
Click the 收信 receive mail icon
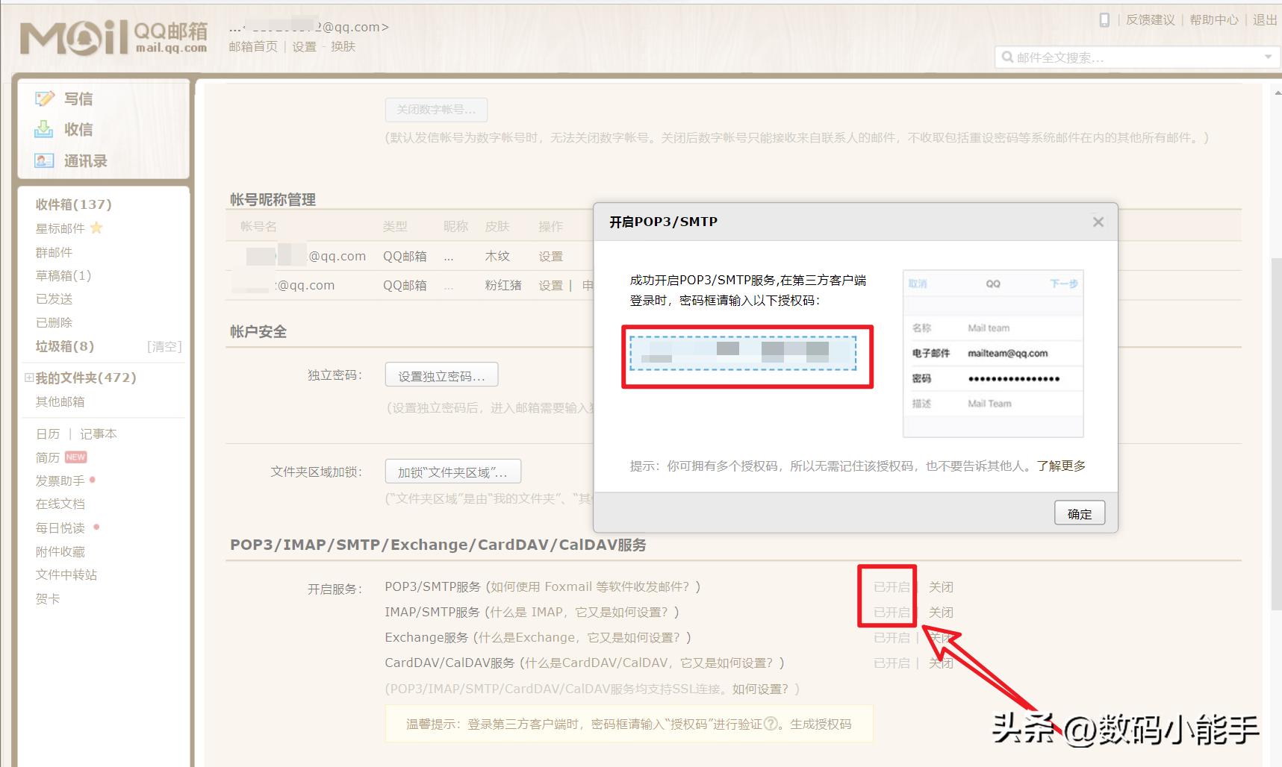[x=45, y=129]
